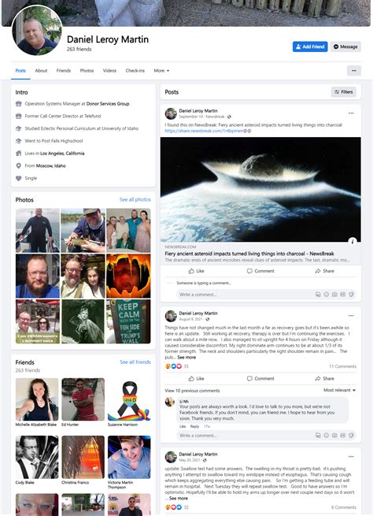The image size is (373, 516).
Task: Like the August recovery update post
Action: pos(196,378)
